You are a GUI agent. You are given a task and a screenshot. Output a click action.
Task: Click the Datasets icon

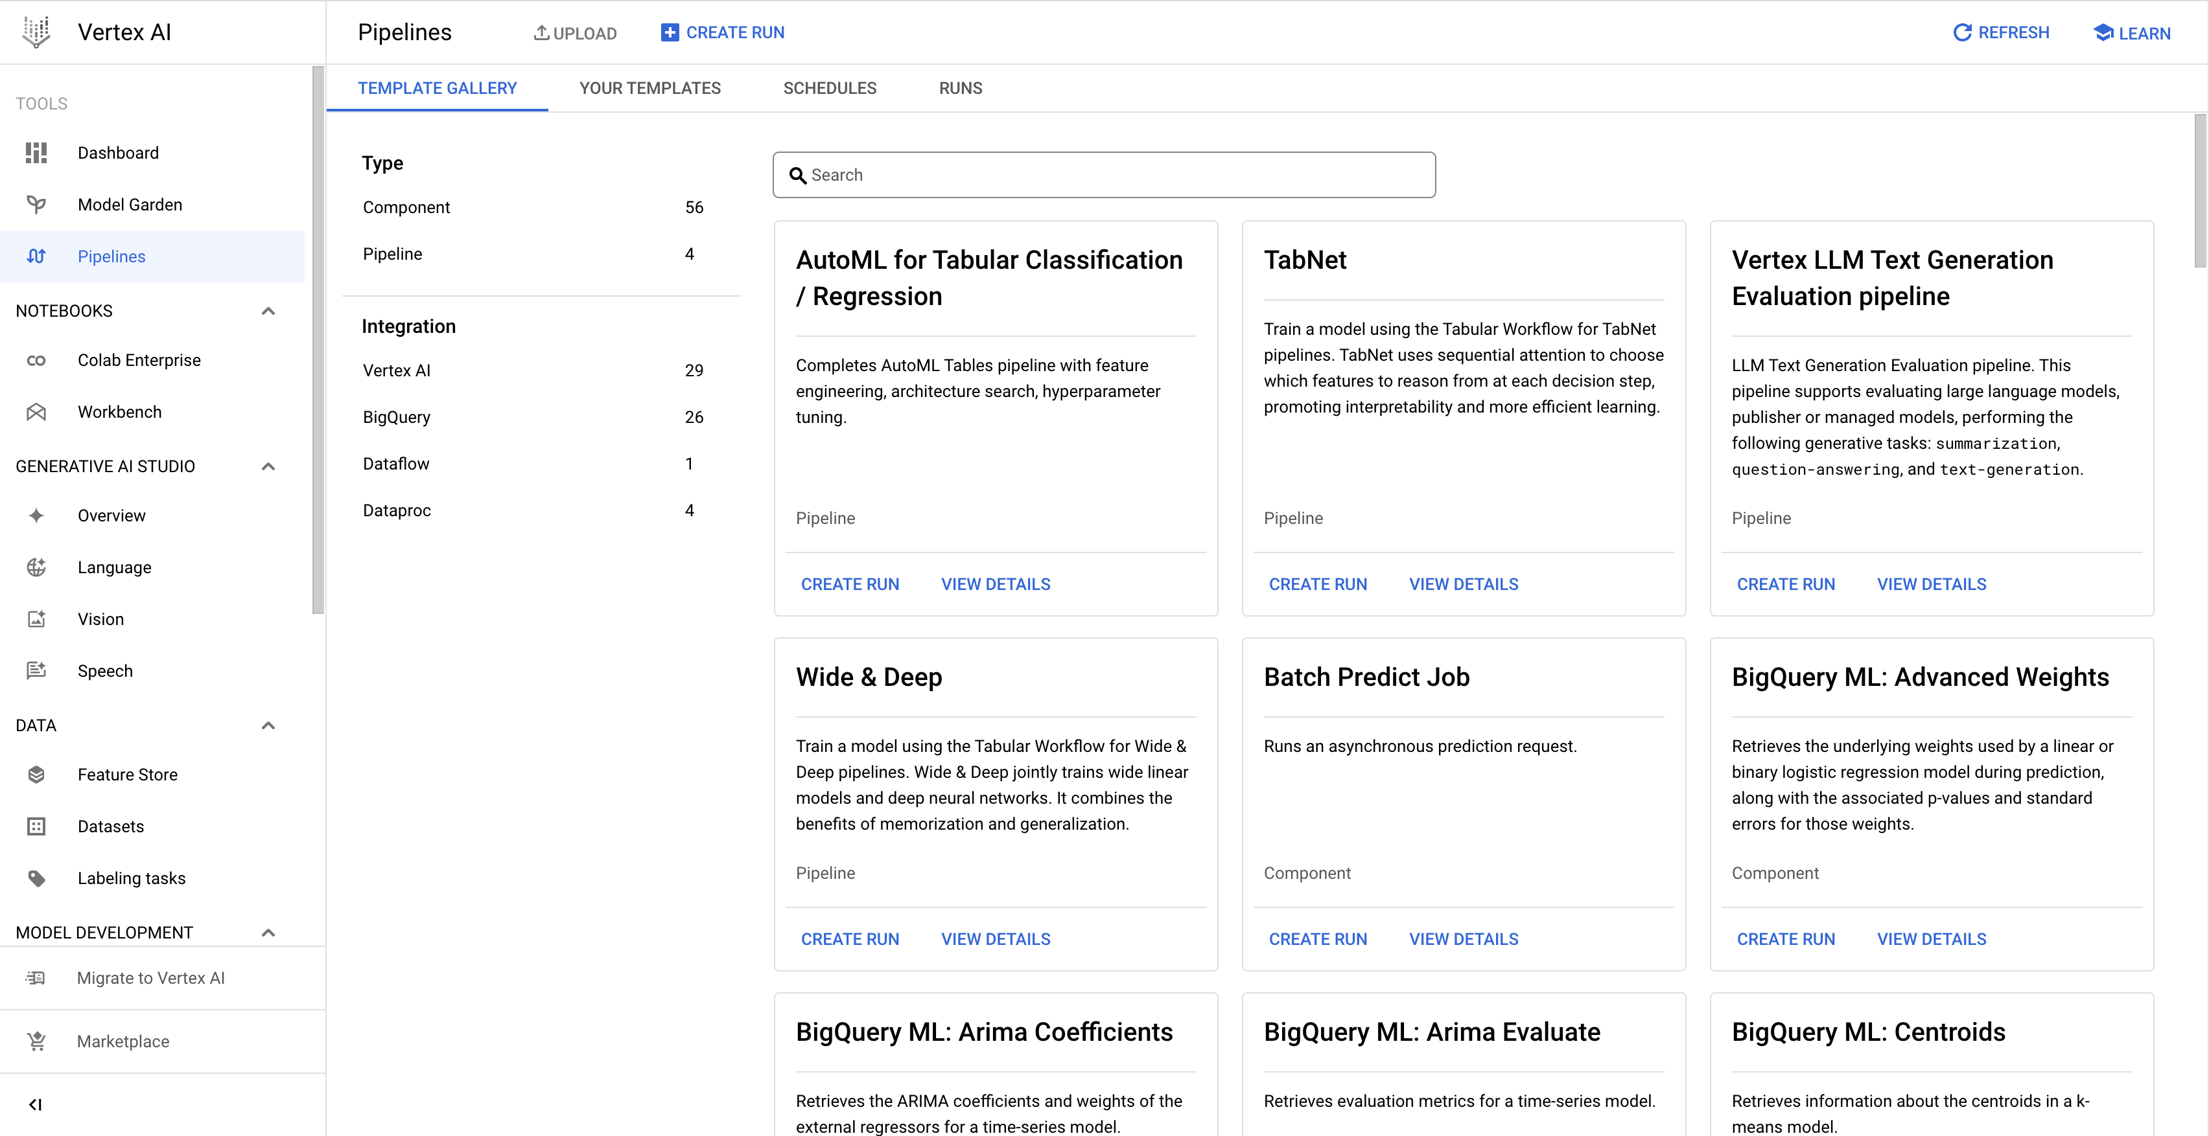pos(36,826)
